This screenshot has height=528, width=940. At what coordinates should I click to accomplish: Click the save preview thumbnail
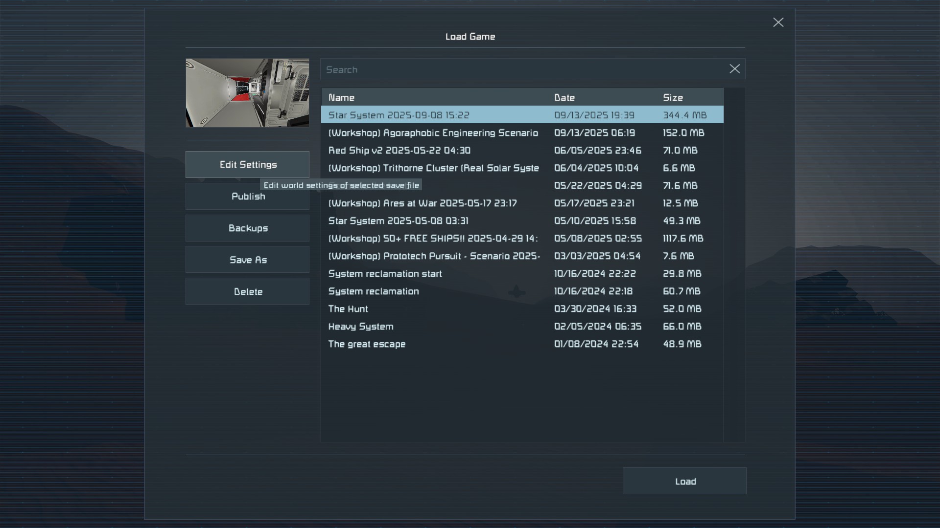coord(247,93)
